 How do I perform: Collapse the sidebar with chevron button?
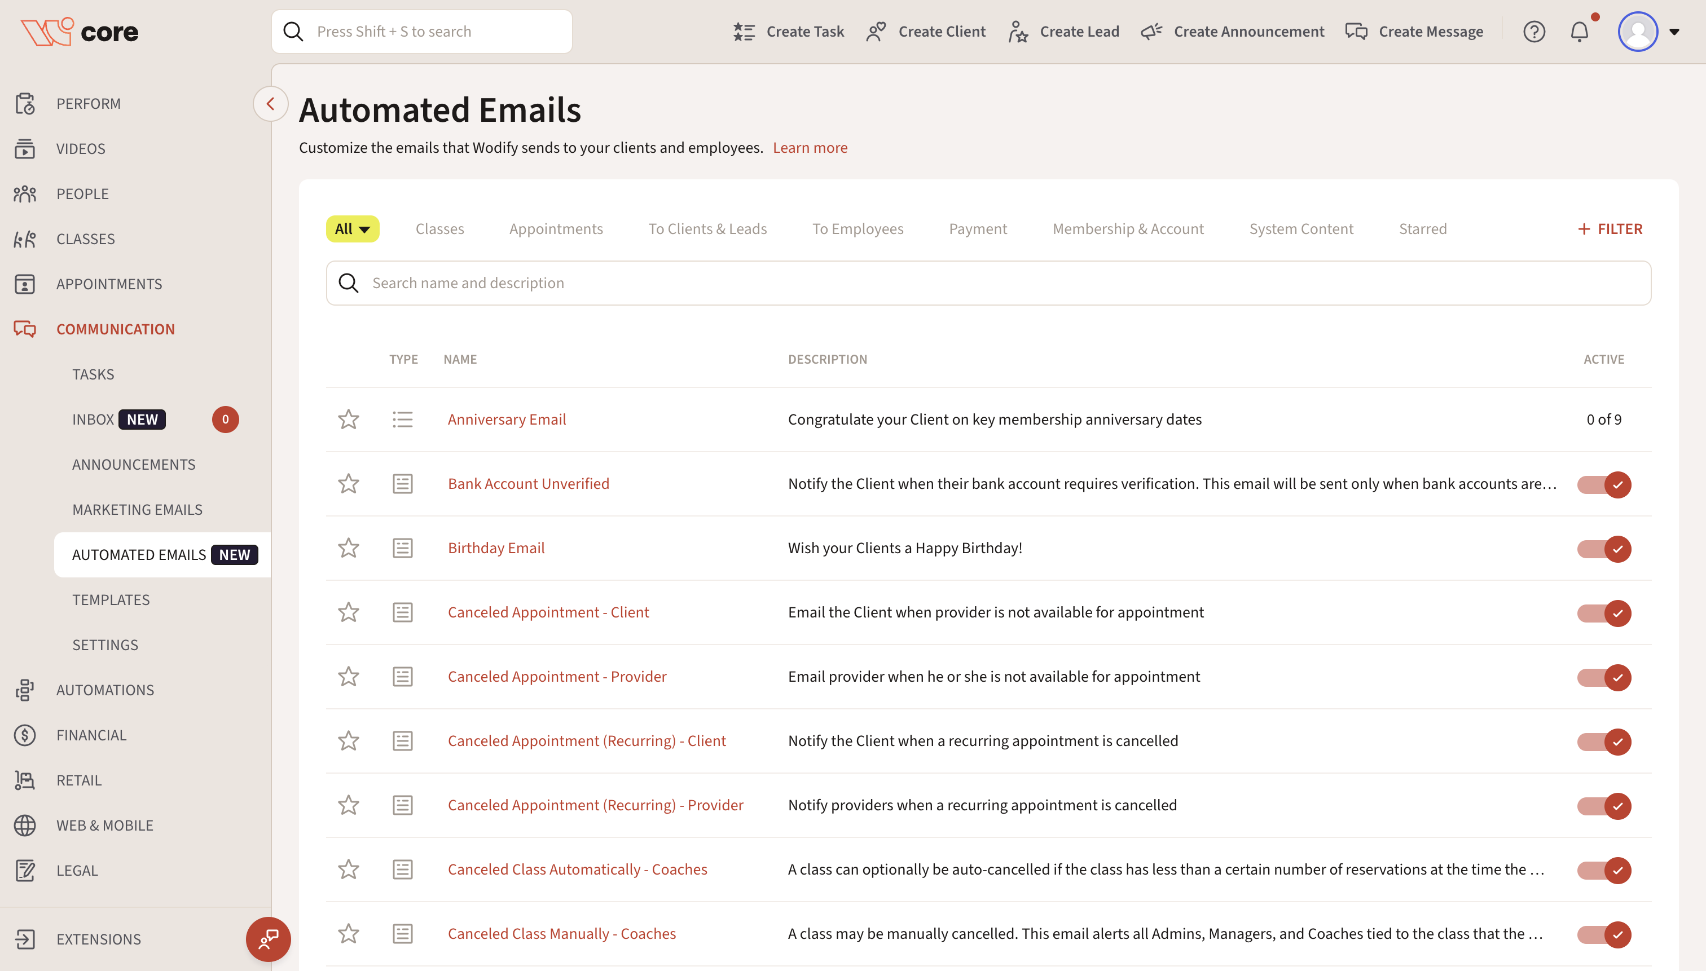coord(270,104)
